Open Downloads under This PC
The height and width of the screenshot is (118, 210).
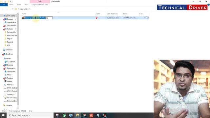[11, 71]
